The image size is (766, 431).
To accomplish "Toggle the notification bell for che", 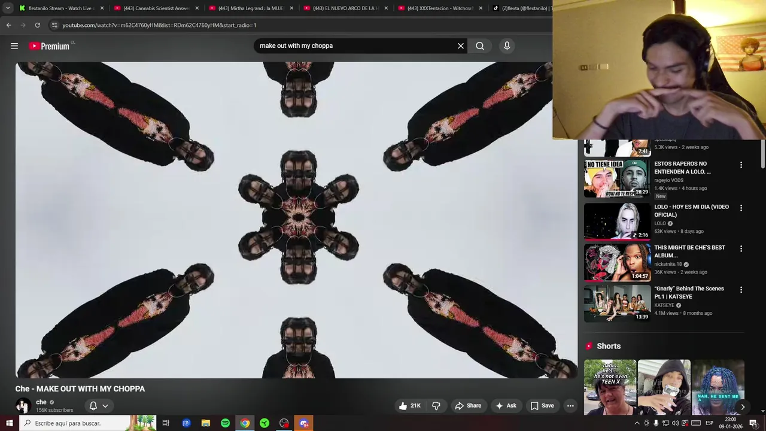I will (x=93, y=406).
